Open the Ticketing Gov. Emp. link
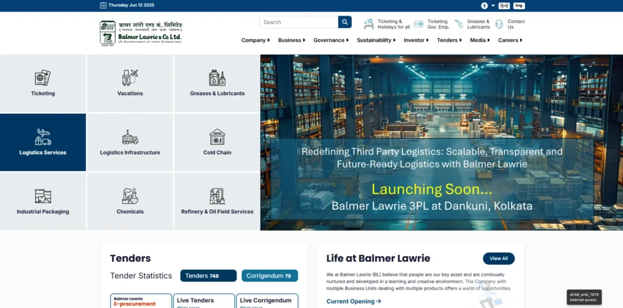Viewport: 623px width, 308px height. point(438,24)
